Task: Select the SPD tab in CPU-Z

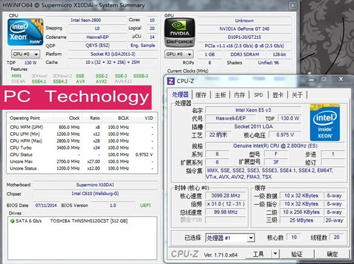Action: pyautogui.click(x=259, y=95)
